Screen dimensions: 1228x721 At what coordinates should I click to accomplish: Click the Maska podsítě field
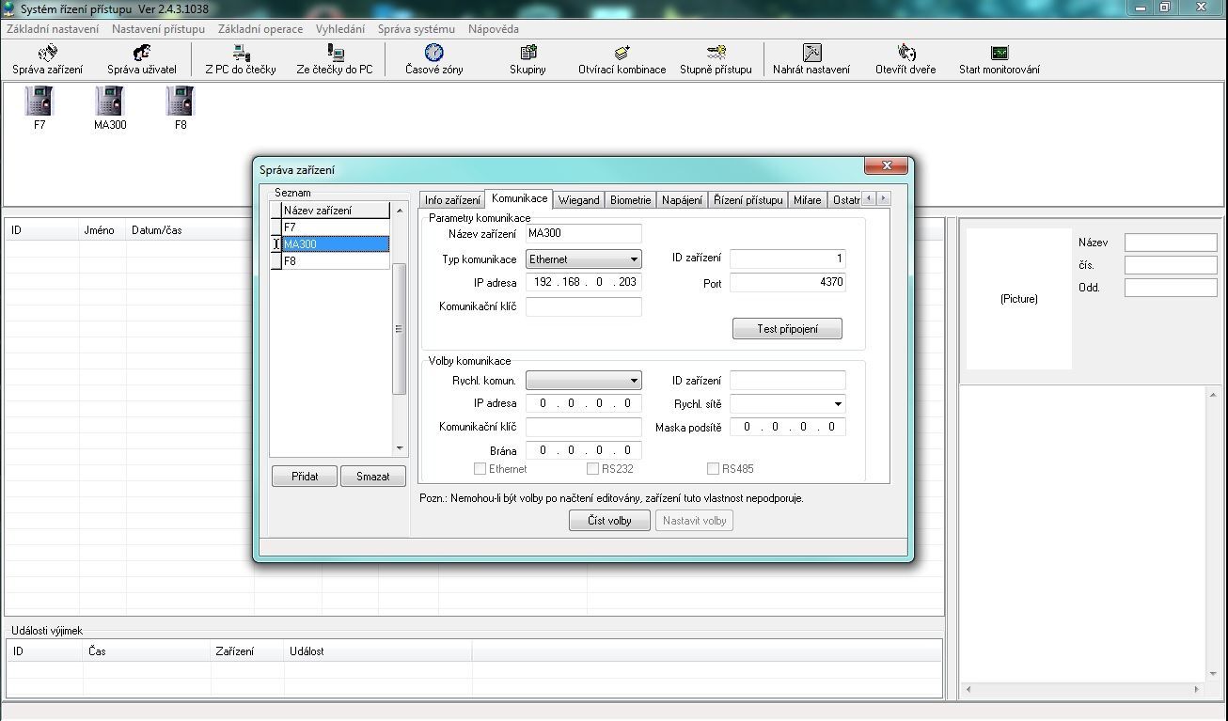click(788, 427)
